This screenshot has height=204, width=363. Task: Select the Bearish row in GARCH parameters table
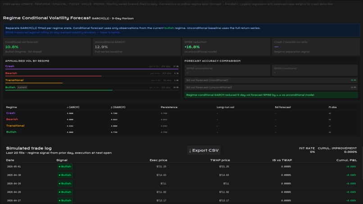[181, 119]
